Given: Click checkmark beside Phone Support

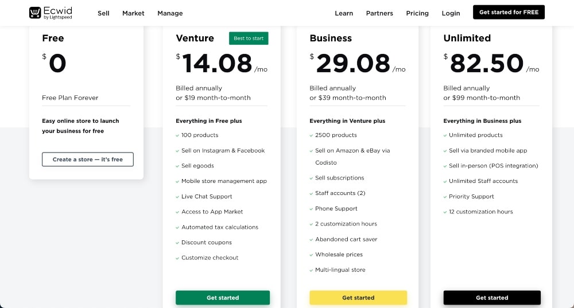Looking at the screenshot, I should (310, 209).
